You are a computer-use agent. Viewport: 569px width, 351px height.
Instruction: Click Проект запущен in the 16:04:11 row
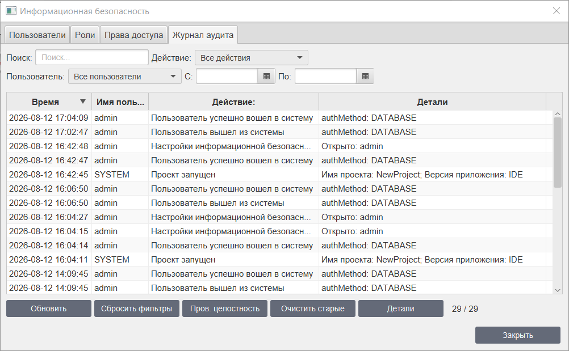pyautogui.click(x=183, y=260)
